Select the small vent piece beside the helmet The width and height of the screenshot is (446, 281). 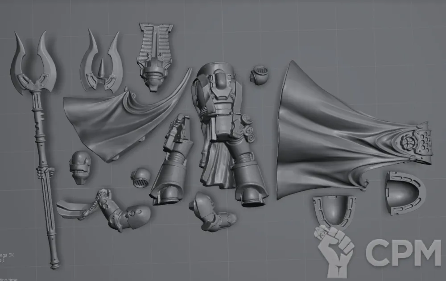pos(141,178)
